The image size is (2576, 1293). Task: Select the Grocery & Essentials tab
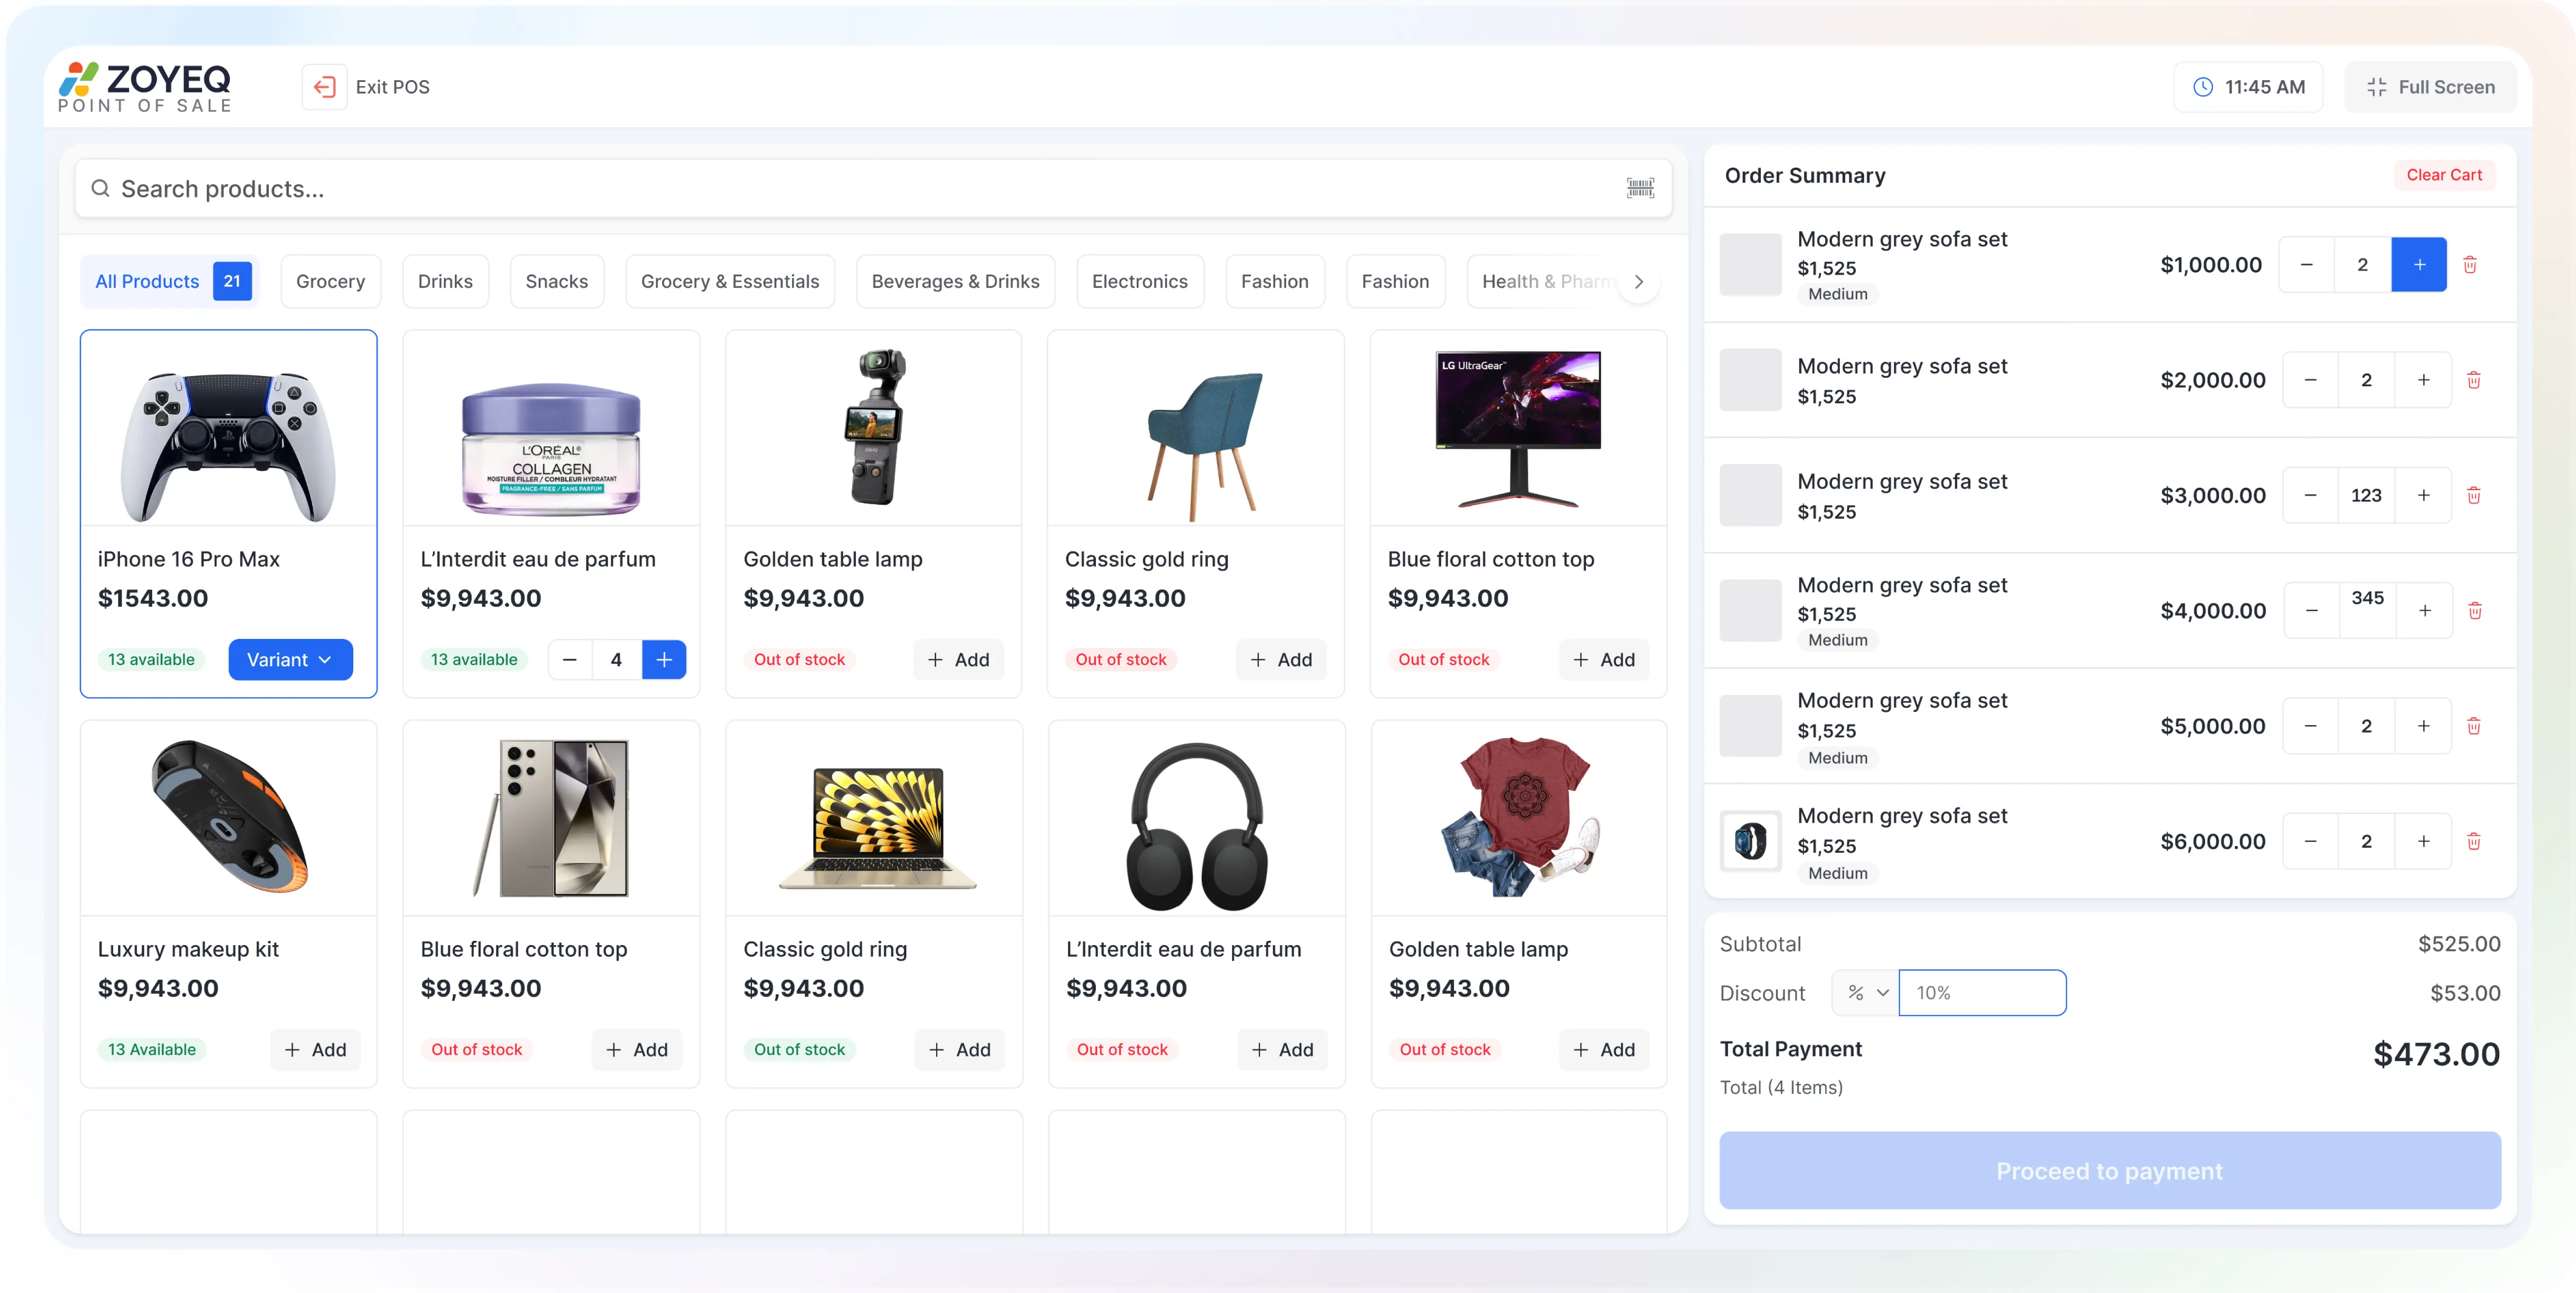click(x=730, y=282)
